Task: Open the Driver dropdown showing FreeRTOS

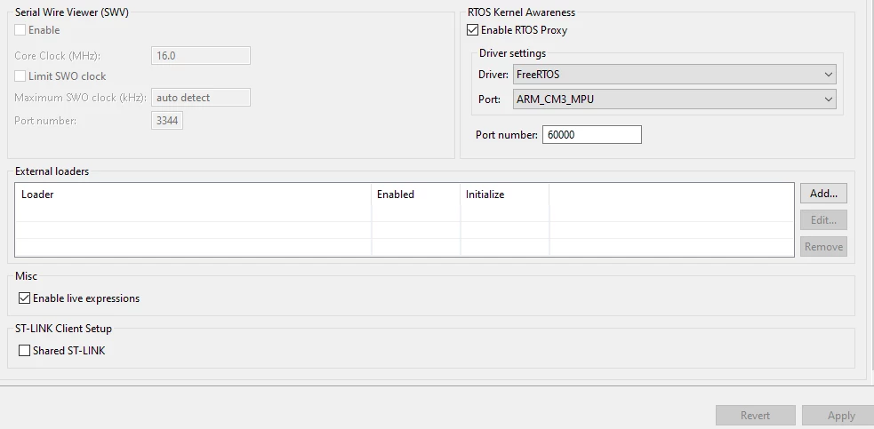Action: 675,74
